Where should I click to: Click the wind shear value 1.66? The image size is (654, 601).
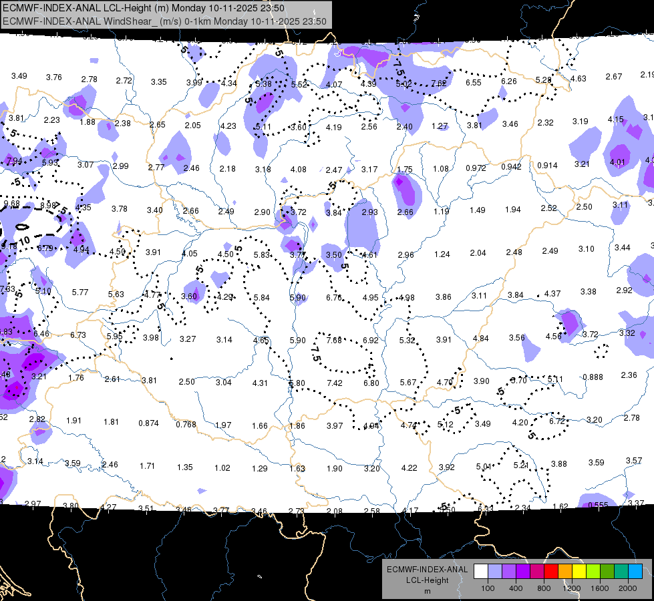[260, 425]
